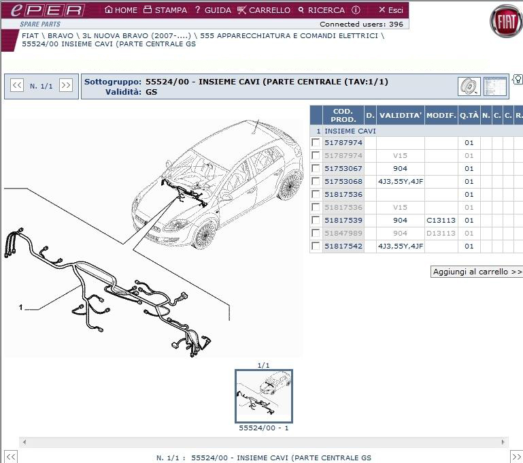Select the 55524/00 - 1 drawing thumbnail
The width and height of the screenshot is (523, 463).
pyautogui.click(x=263, y=396)
